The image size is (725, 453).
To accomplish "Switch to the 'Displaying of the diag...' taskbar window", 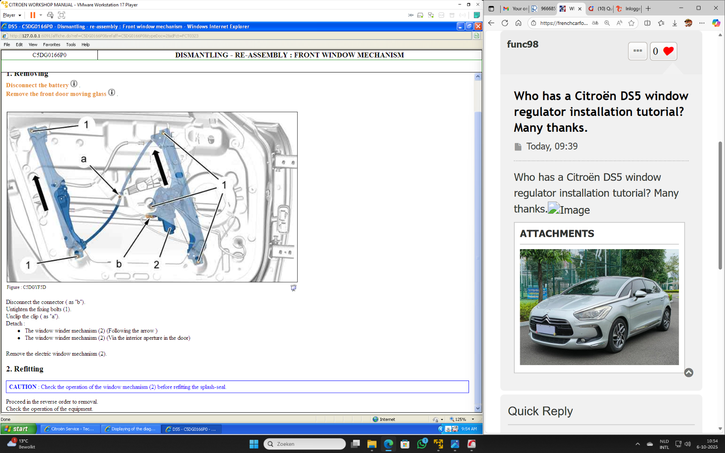I will [x=130, y=429].
